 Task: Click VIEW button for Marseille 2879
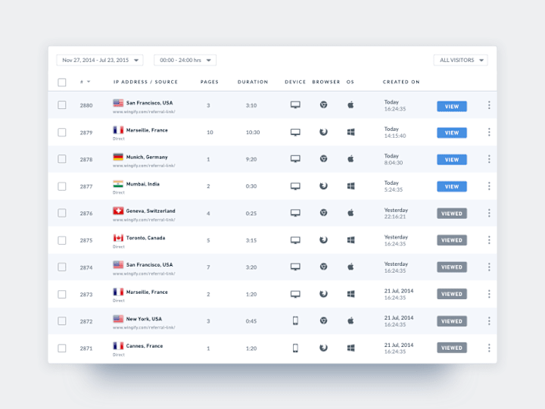tap(452, 133)
